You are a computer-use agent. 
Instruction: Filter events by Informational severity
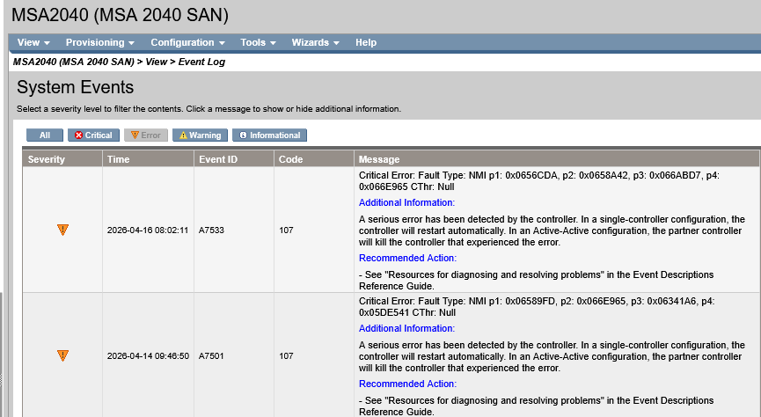(269, 135)
